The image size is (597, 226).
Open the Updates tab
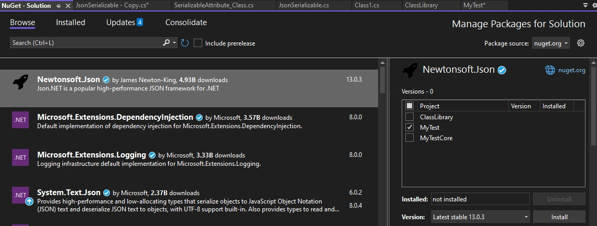125,22
